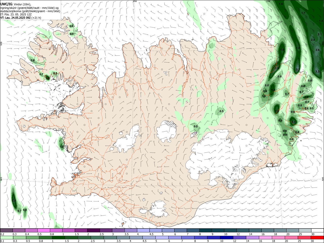Click the pale green 0.1 swatch in bottom row
This screenshot has height=243, width=324.
[x=7, y=238]
